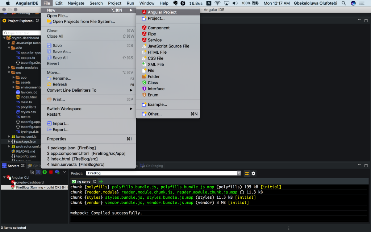Expand the node_modules folder
The width and height of the screenshot is (371, 232).
9,67
